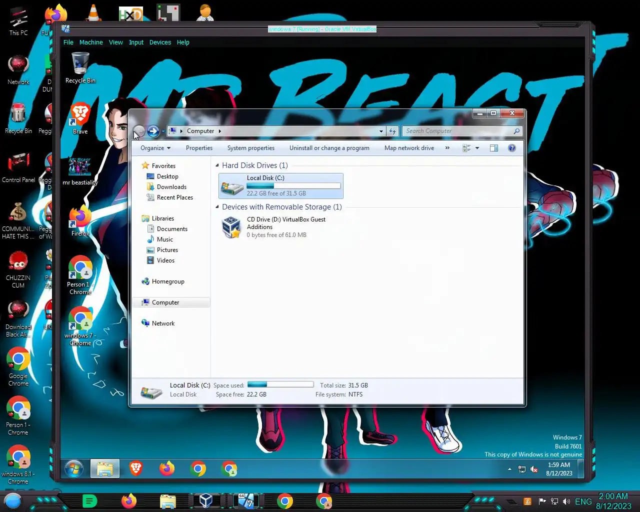Open VirtualBox Devices menu
This screenshot has width=640, height=512.
click(160, 42)
